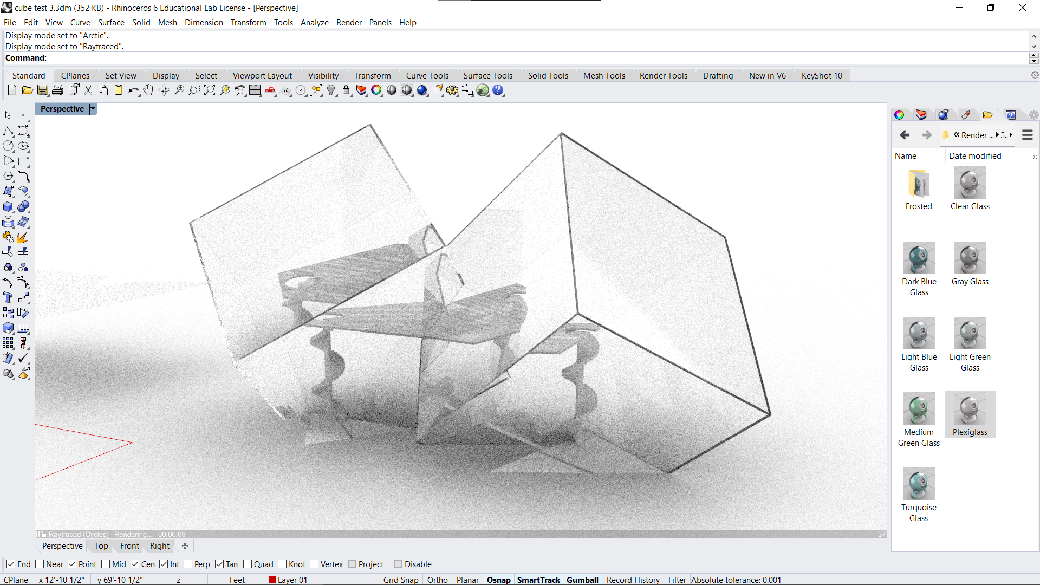Open Options with the gear icon

(x=453, y=90)
